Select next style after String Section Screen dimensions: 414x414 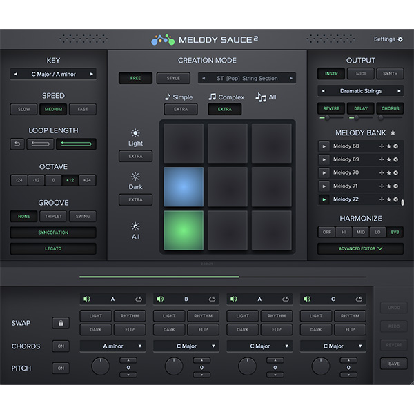click(x=291, y=78)
